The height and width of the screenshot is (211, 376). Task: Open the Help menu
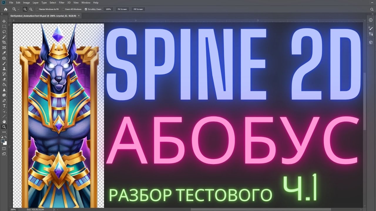point(96,3)
